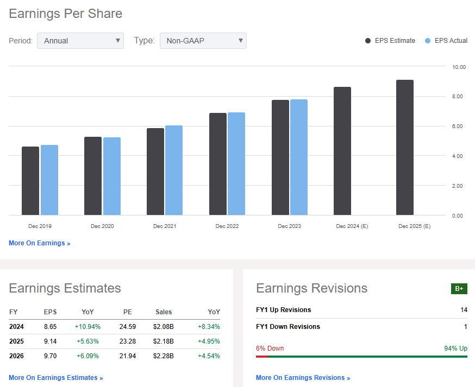Click the 2024 fiscal year row

click(15, 326)
